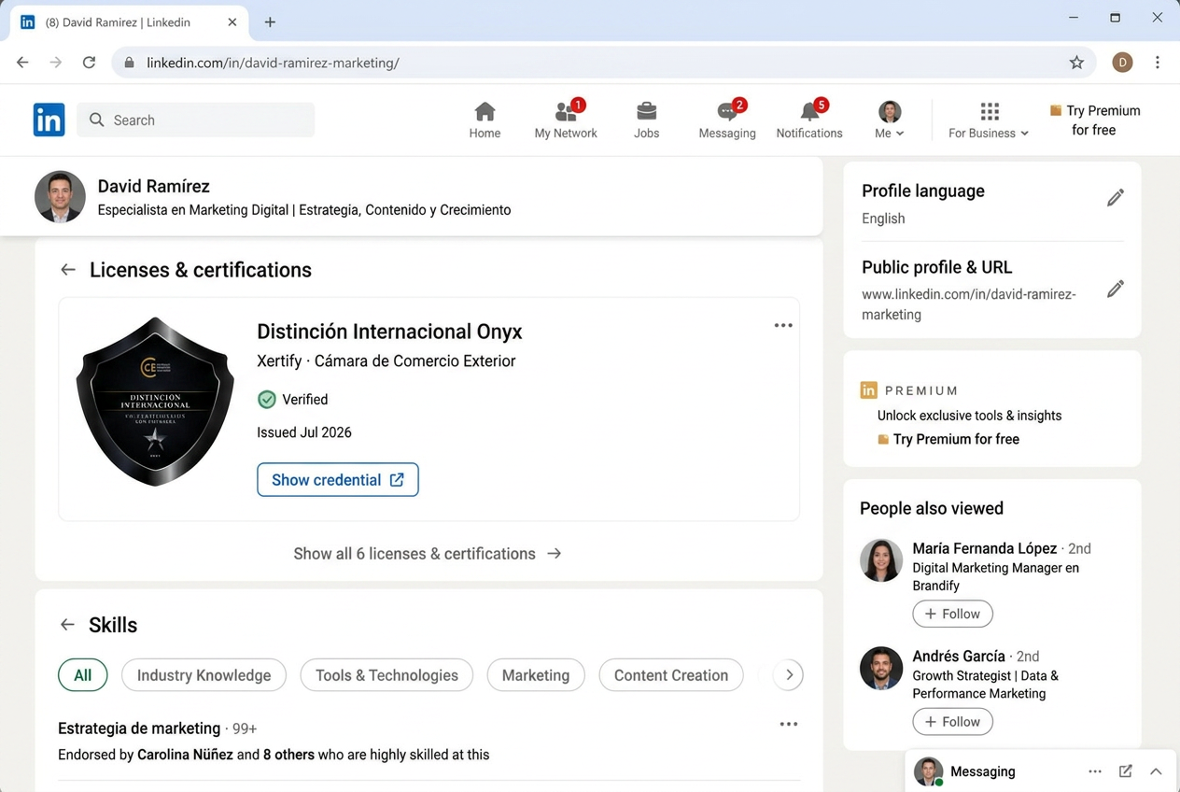Viewport: 1180px width, 792px height.
Task: Click the LinkedIn logo icon
Action: tap(49, 120)
